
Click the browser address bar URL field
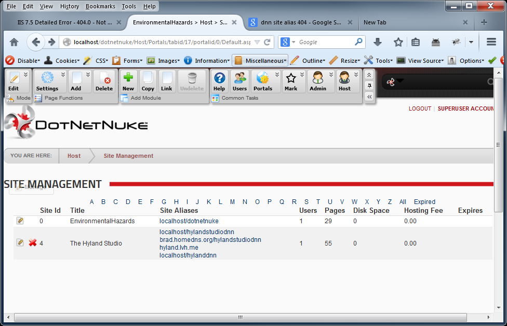(x=162, y=42)
